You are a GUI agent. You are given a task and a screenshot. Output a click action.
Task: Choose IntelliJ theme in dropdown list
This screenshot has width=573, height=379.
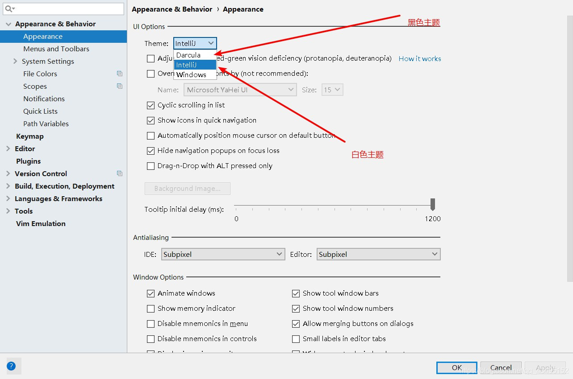pyautogui.click(x=195, y=65)
